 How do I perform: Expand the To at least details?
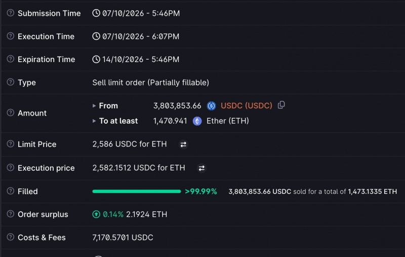[94, 121]
